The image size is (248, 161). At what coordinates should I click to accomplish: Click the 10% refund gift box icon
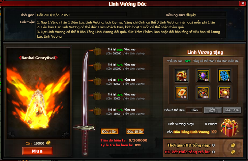click(97, 111)
